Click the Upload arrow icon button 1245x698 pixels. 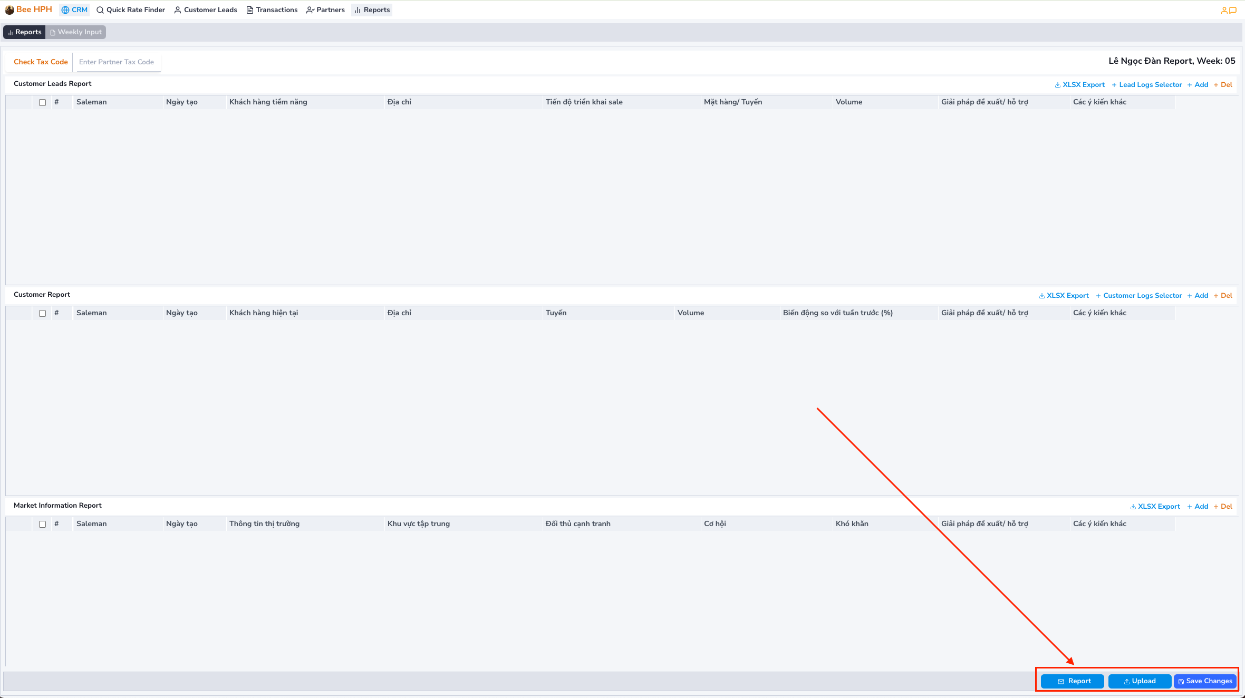coord(1126,681)
